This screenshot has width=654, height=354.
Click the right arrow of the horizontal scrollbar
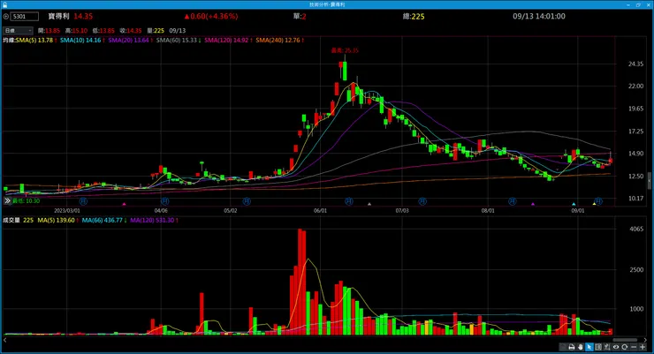coord(645,340)
